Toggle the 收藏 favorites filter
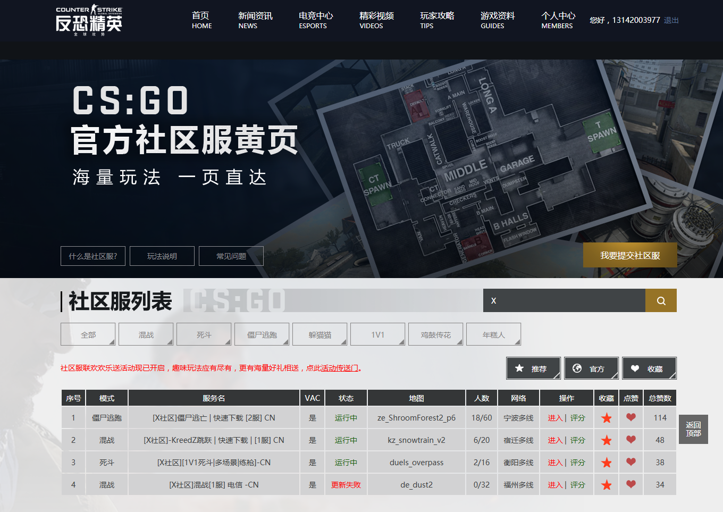The height and width of the screenshot is (512, 723). click(649, 368)
